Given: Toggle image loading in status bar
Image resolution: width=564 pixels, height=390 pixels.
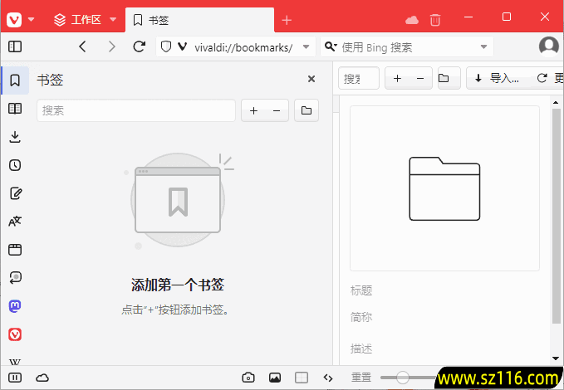Looking at the screenshot, I should (x=275, y=378).
